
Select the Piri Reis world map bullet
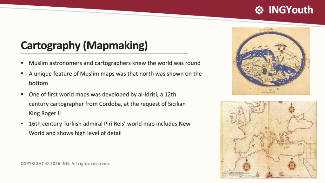(x=109, y=128)
